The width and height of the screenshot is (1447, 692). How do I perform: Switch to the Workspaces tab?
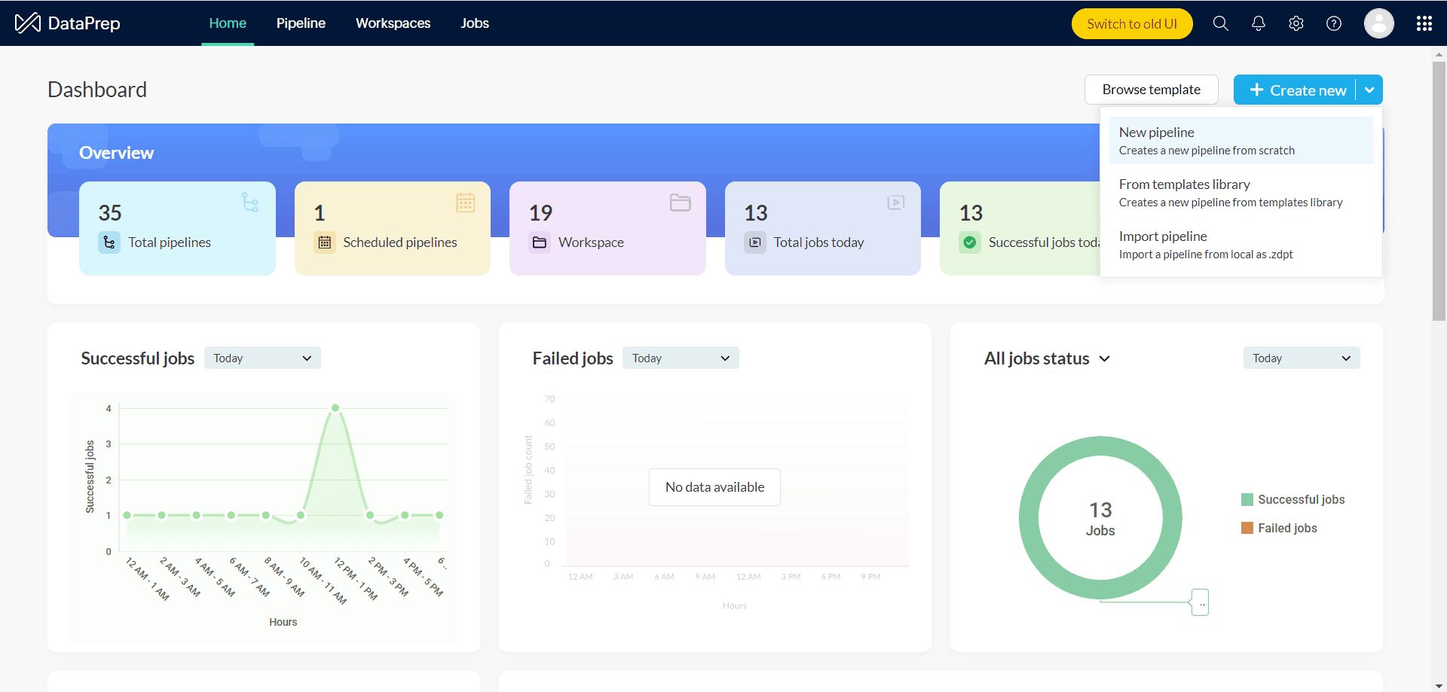tap(393, 23)
